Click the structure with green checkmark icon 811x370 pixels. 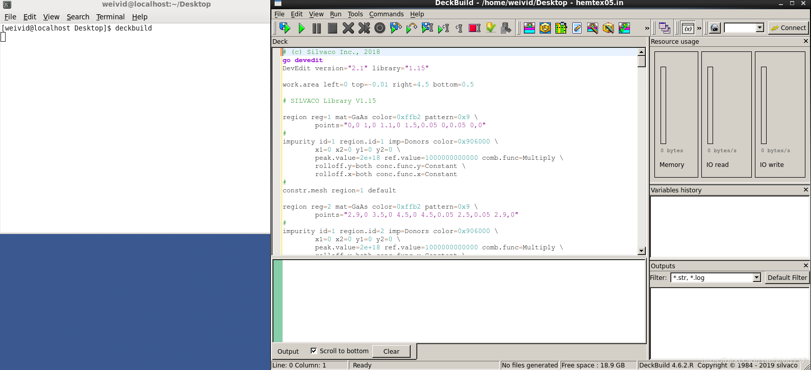pos(624,28)
